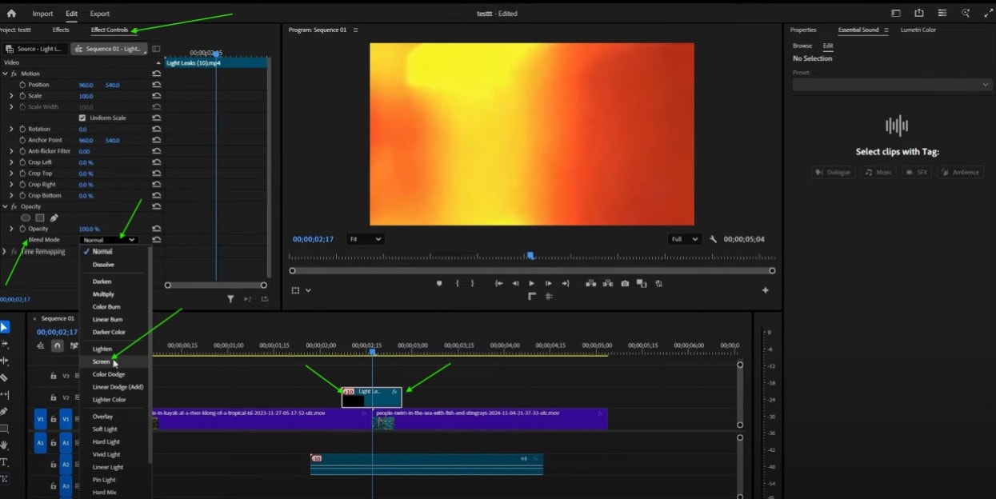Screen dimensions: 996x499
Task: Go to In point
Action: tap(498, 283)
